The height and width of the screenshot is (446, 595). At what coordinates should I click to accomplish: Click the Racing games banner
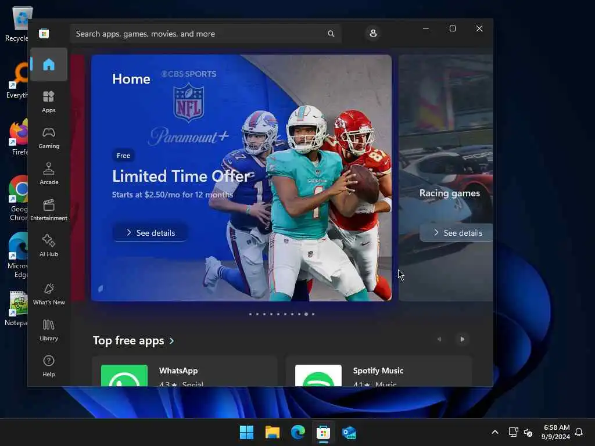click(446, 178)
